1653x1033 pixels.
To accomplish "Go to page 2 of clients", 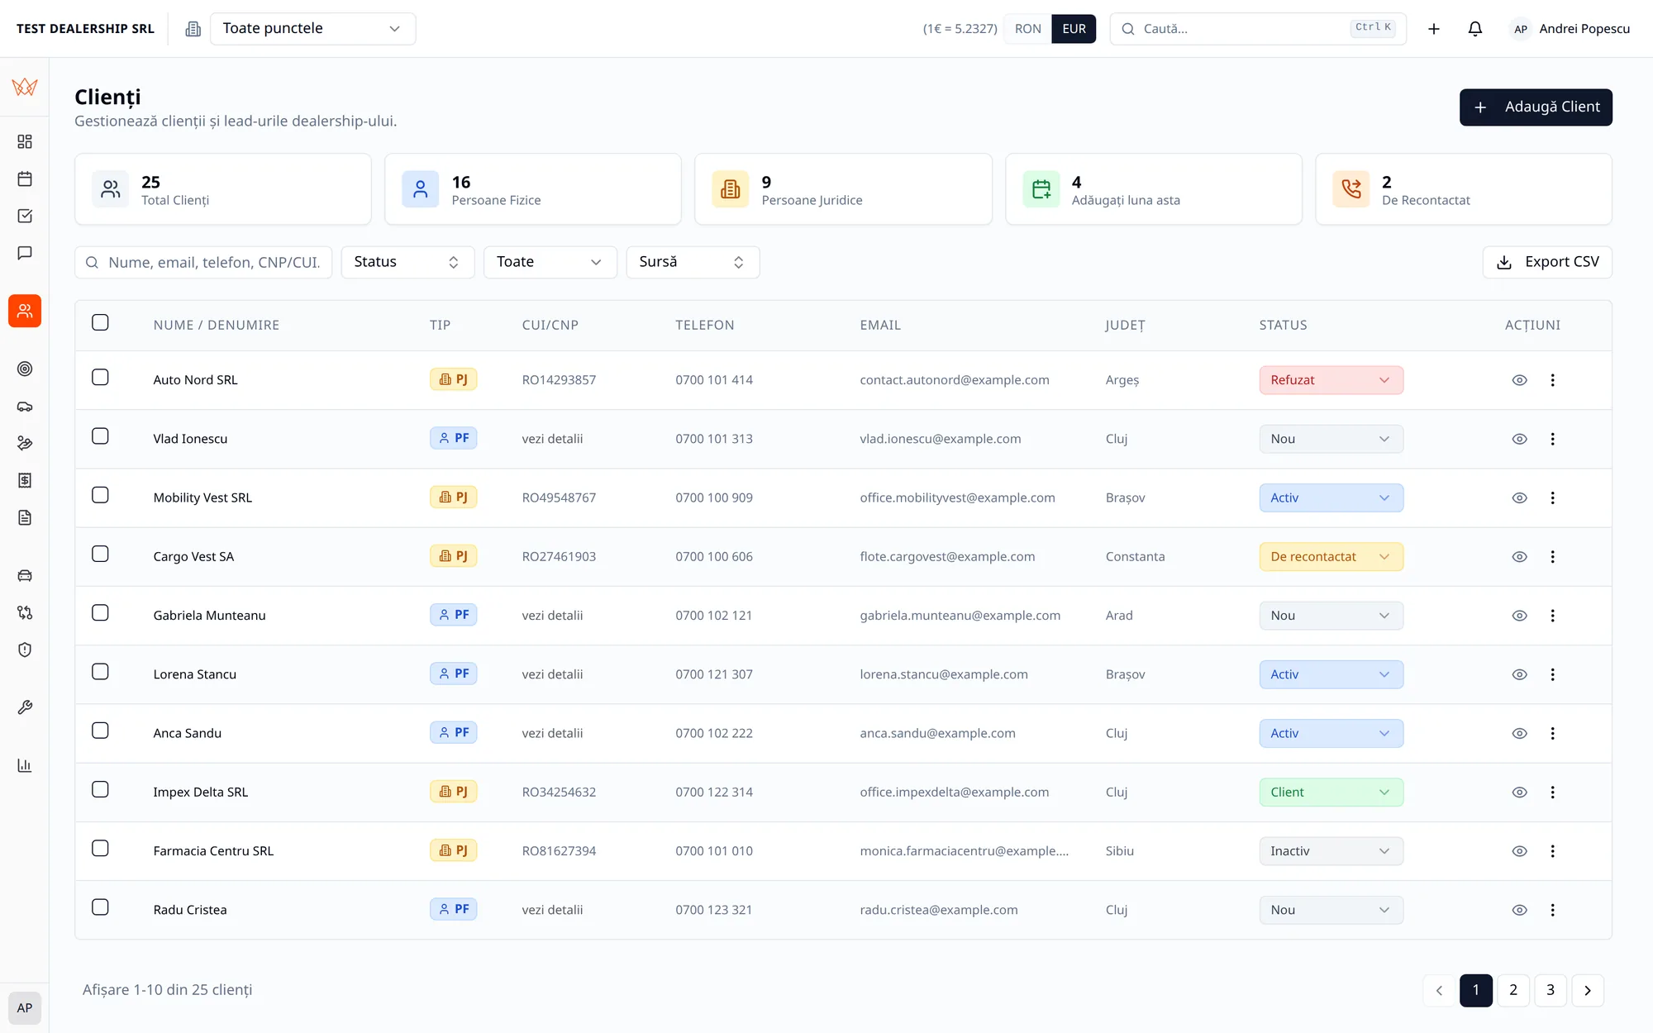I will 1513,990.
